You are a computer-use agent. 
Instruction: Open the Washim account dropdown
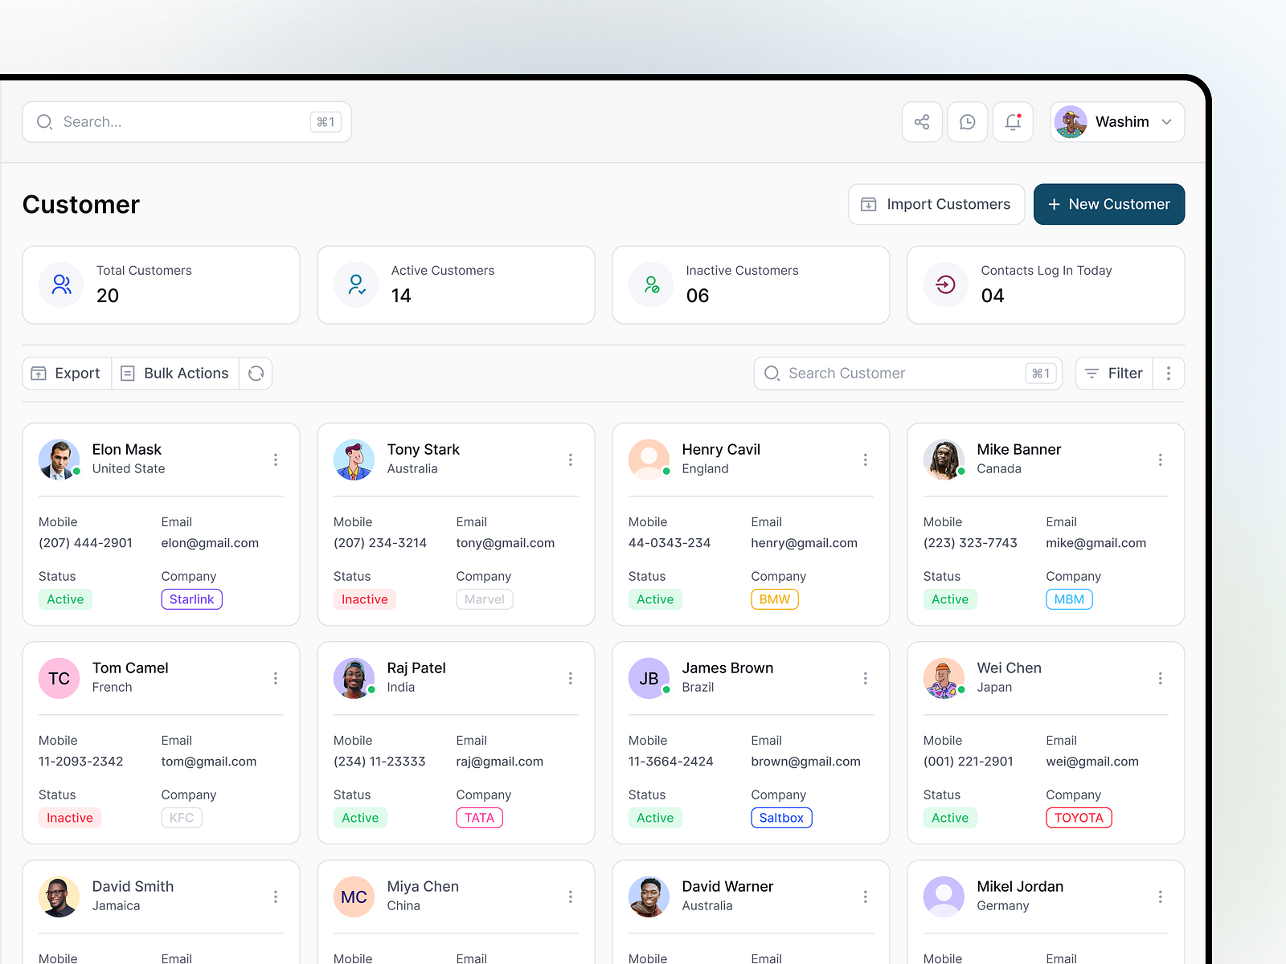[1116, 121]
